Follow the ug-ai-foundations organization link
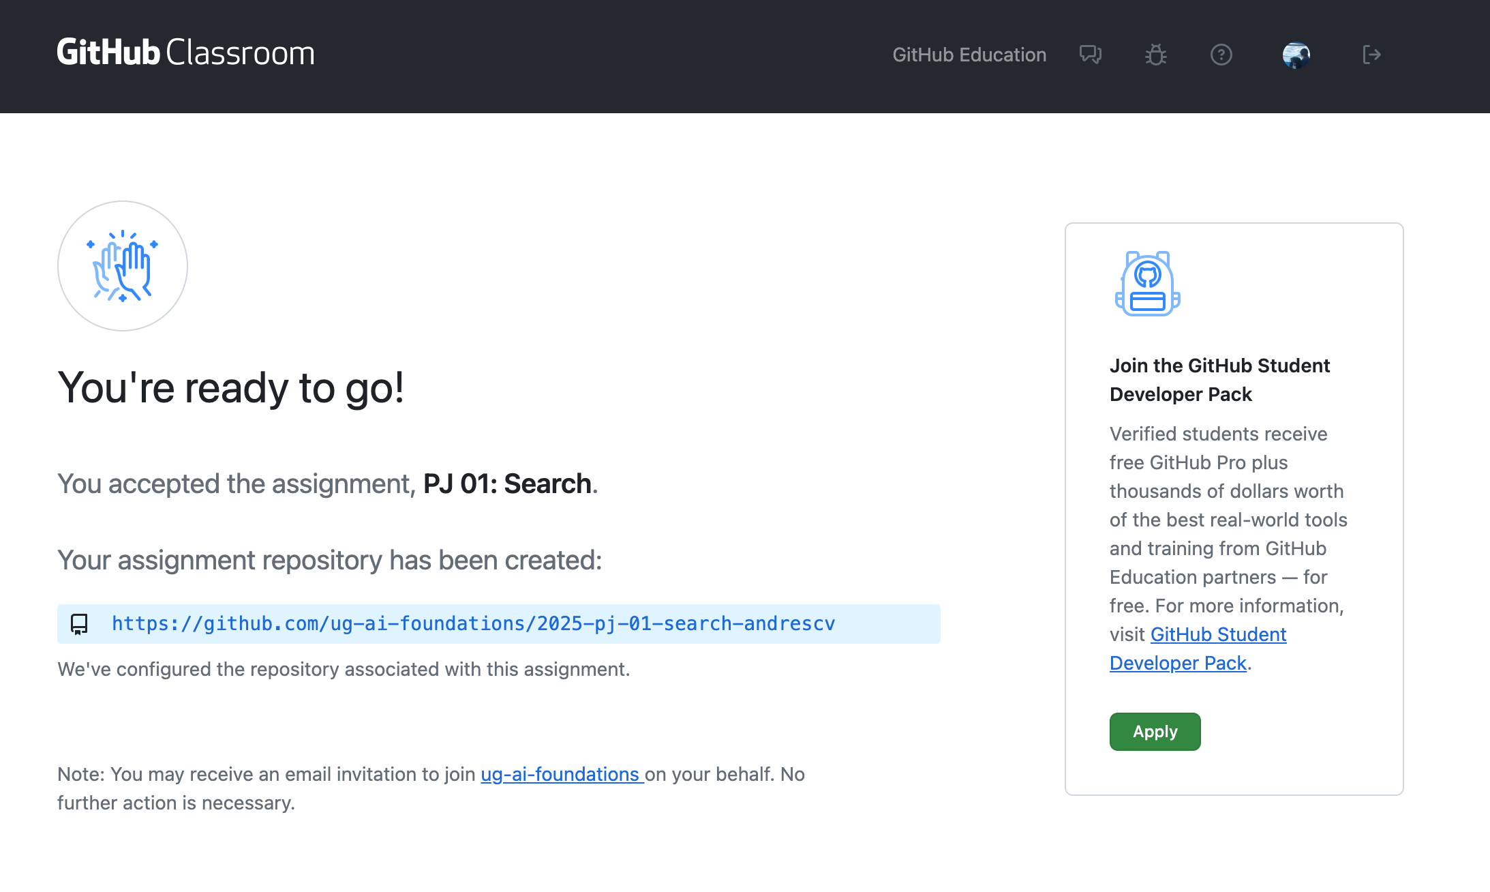 click(560, 775)
